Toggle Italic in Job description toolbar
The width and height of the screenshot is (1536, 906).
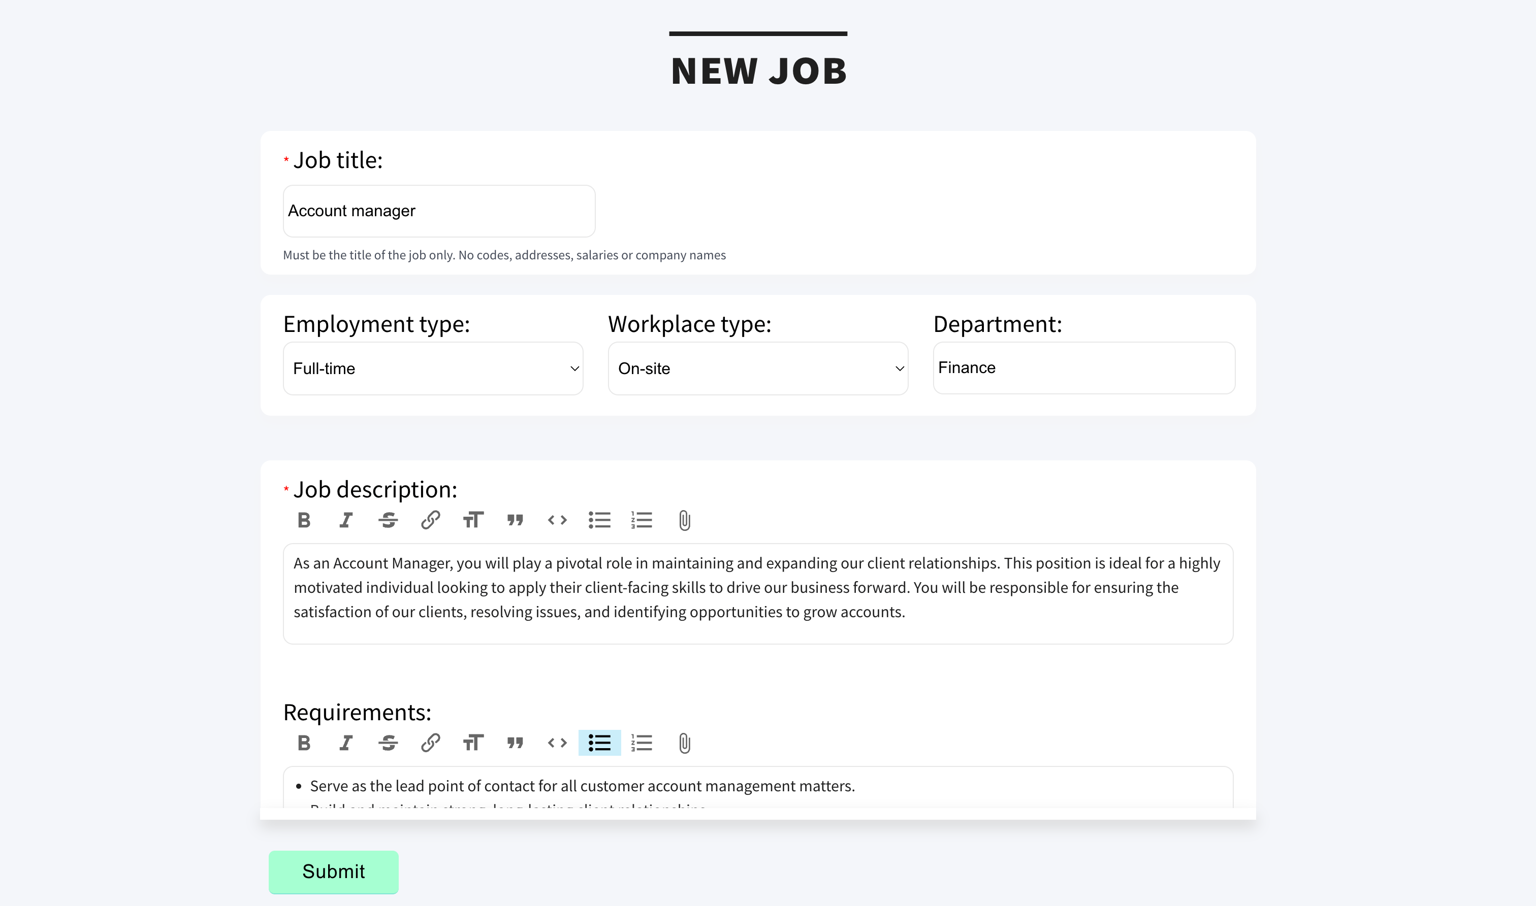click(x=346, y=520)
